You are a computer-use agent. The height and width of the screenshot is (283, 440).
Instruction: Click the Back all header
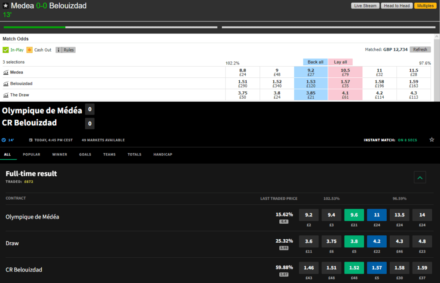coord(315,62)
